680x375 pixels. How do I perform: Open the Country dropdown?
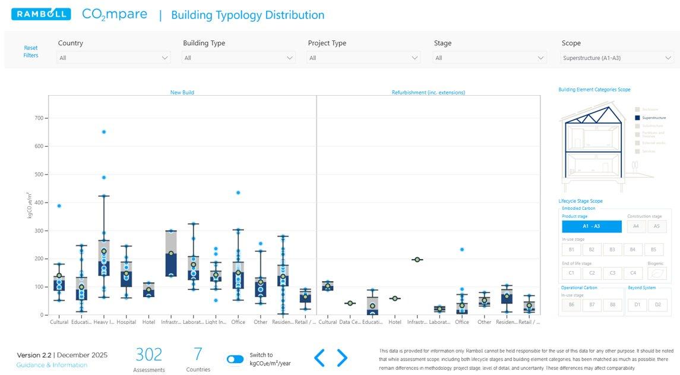(x=113, y=58)
